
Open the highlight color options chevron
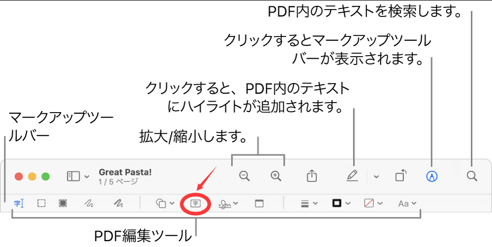[376, 177]
